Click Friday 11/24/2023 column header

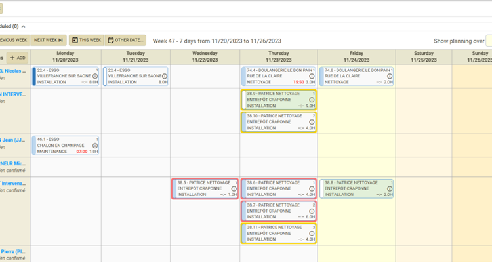click(x=356, y=57)
